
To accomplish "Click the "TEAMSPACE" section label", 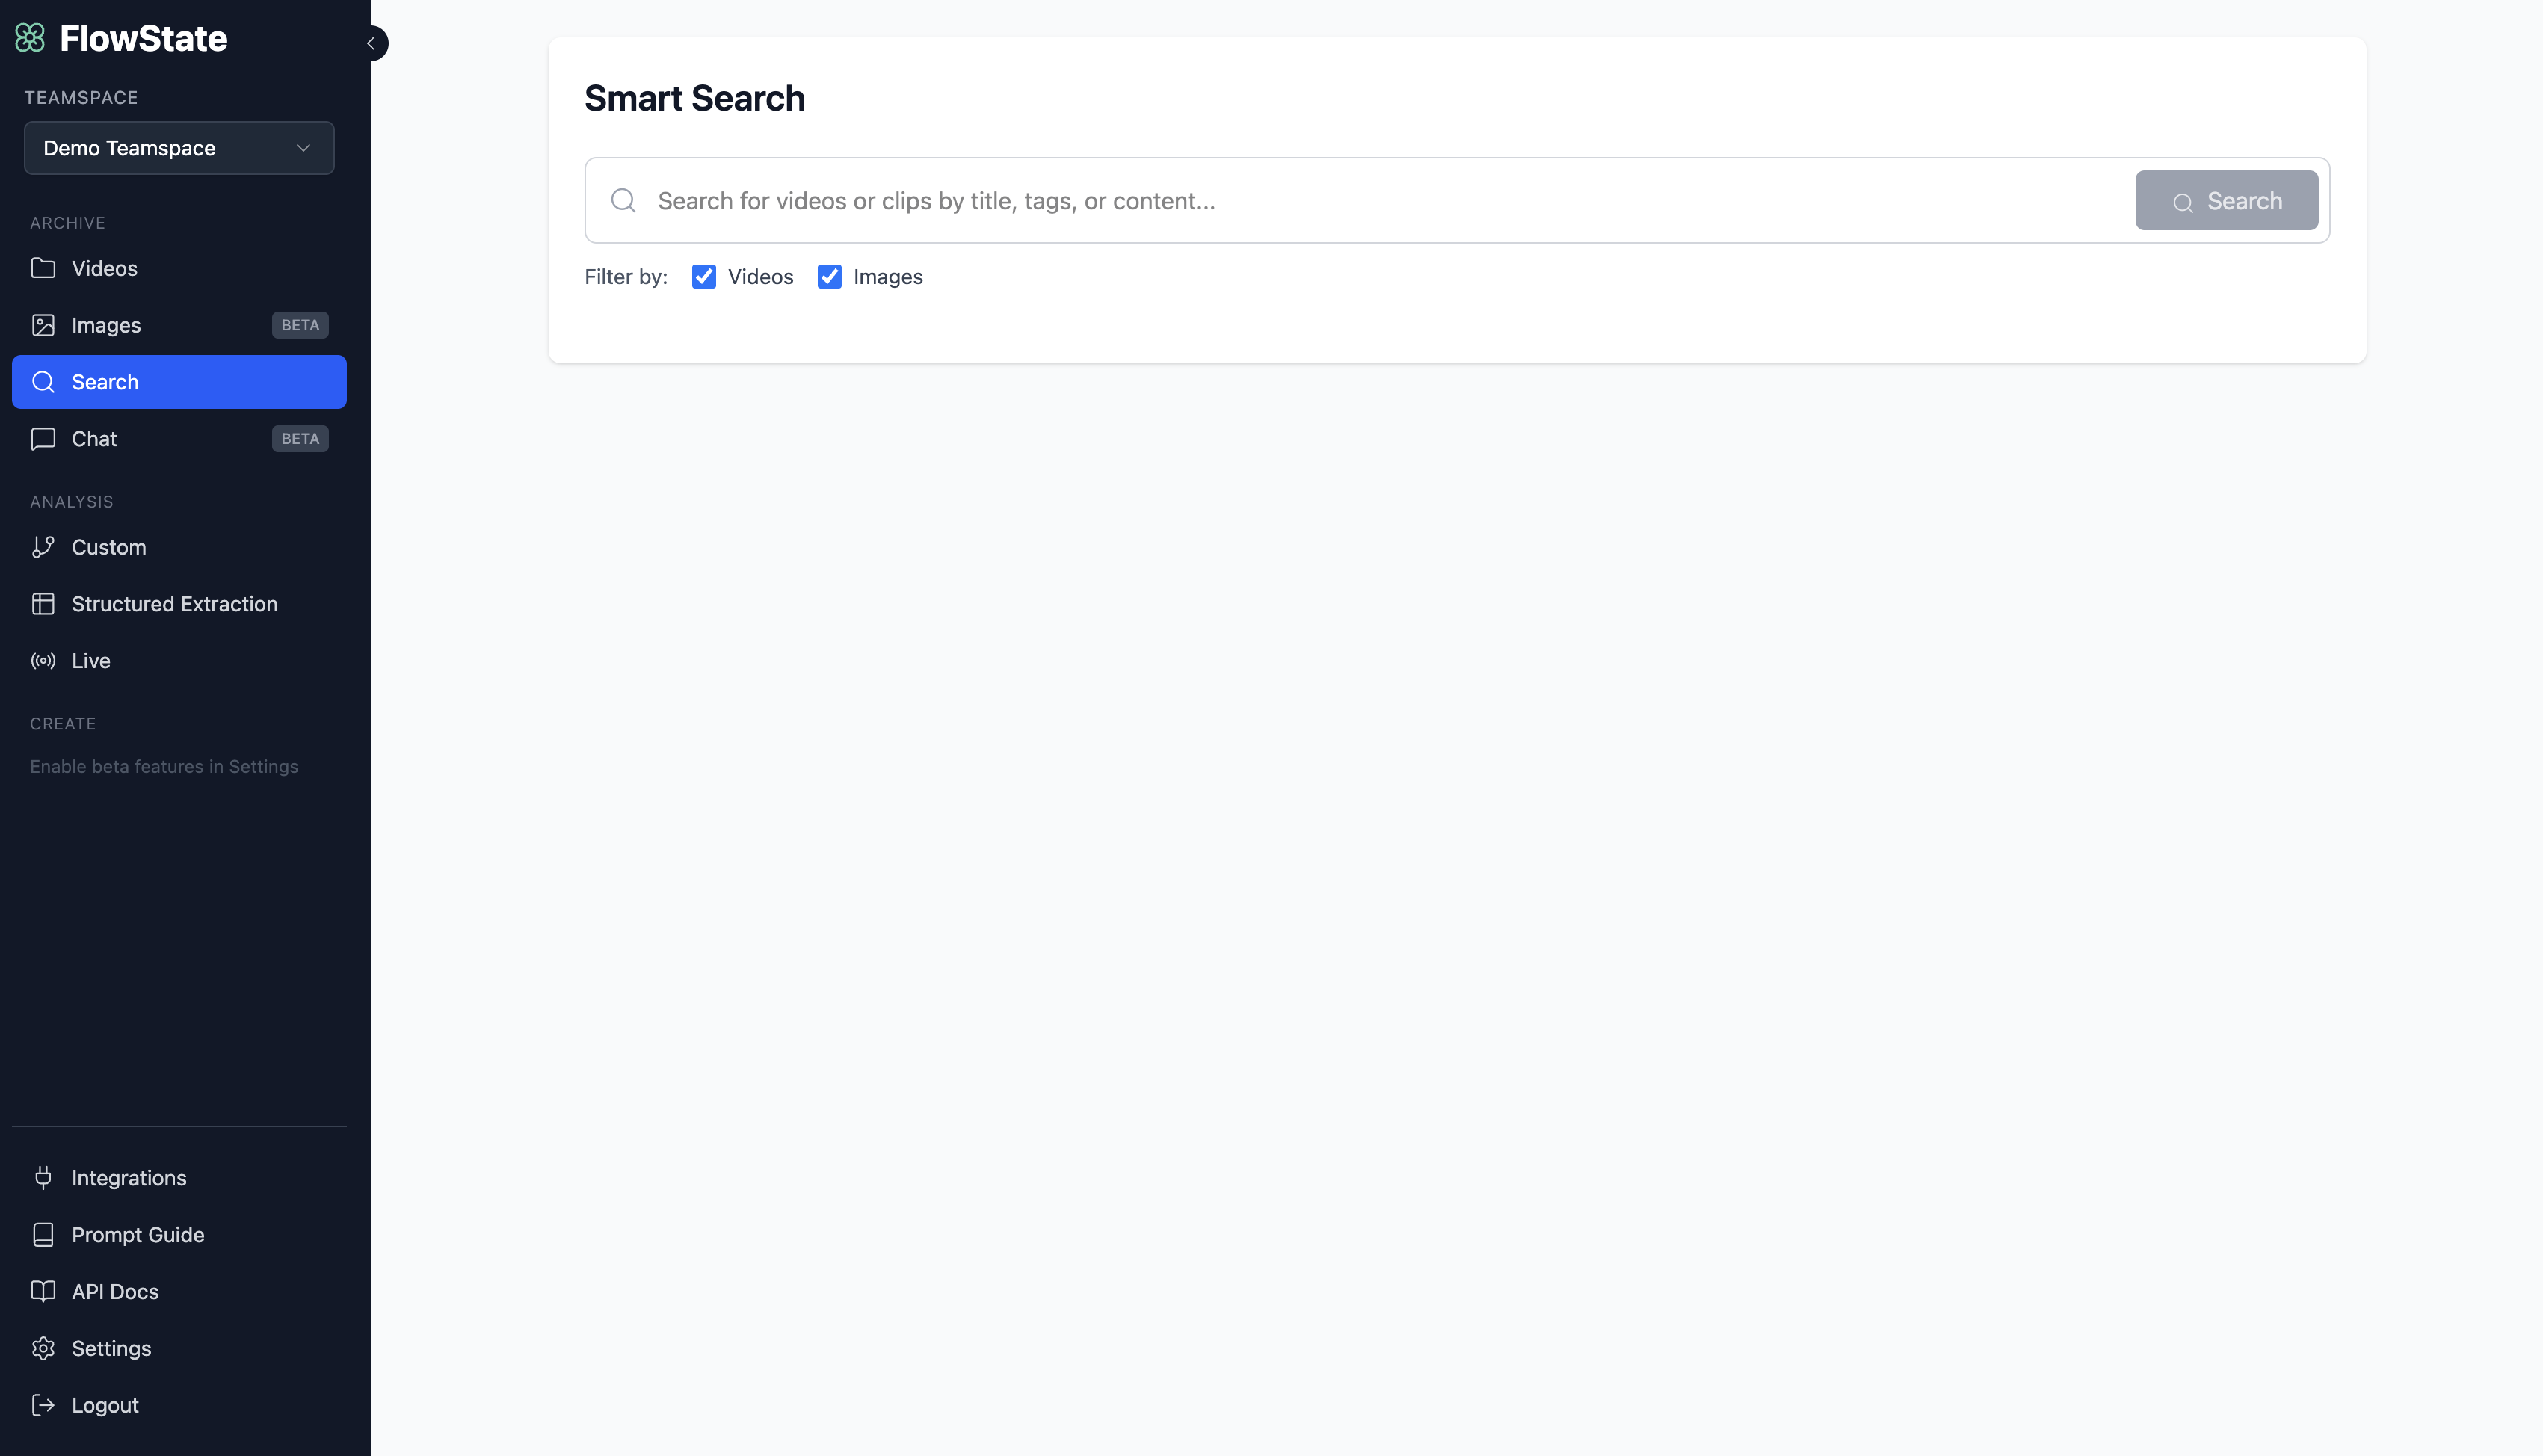I will point(81,98).
